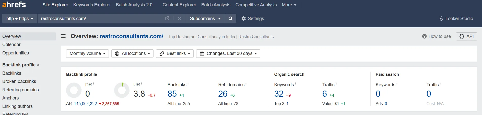This screenshot has height=115, width=482.
Task: Toggle the hamburger sidebar menu icon
Action: click(63, 36)
